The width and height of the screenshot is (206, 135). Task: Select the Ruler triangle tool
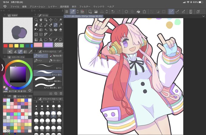46,34
